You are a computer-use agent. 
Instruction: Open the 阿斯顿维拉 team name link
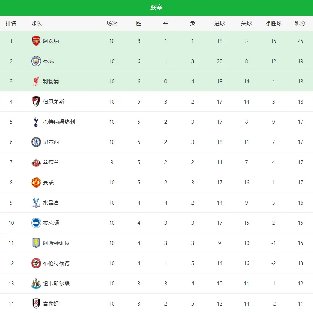click(x=56, y=243)
